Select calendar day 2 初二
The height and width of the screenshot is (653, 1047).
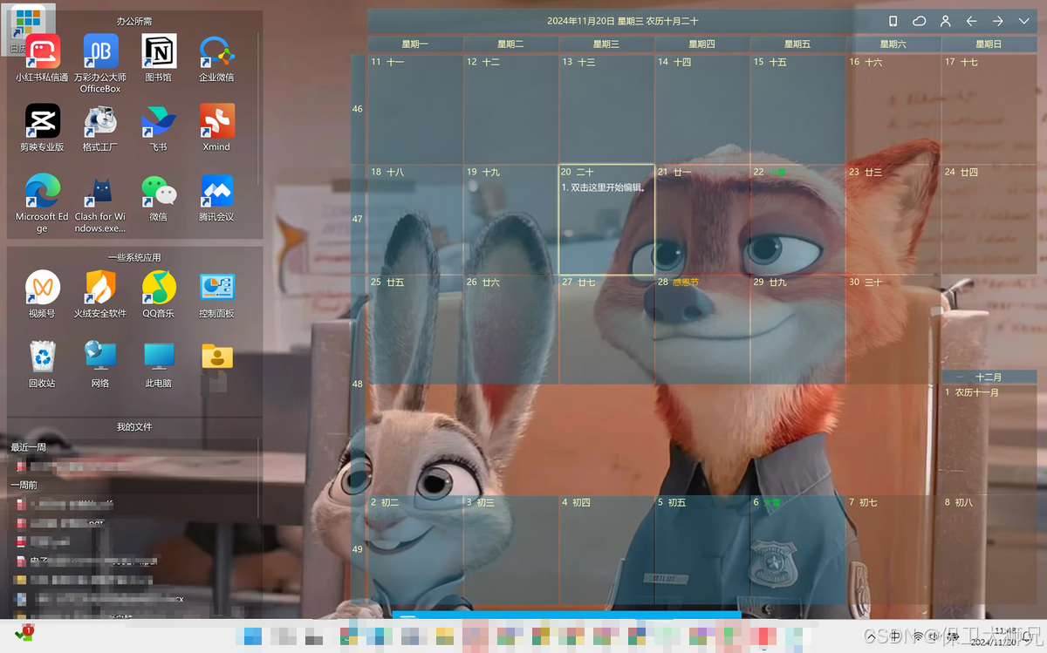coord(415,549)
